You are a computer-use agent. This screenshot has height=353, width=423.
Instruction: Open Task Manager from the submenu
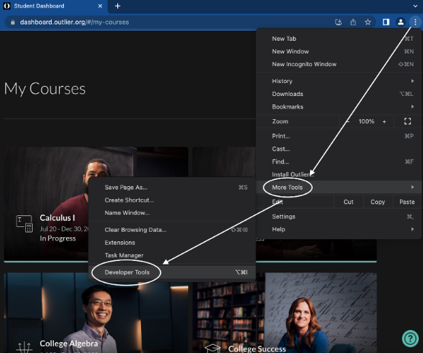click(172, 256)
